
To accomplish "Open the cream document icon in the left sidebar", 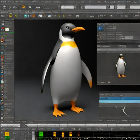I will pyautogui.click(x=7, y=29).
